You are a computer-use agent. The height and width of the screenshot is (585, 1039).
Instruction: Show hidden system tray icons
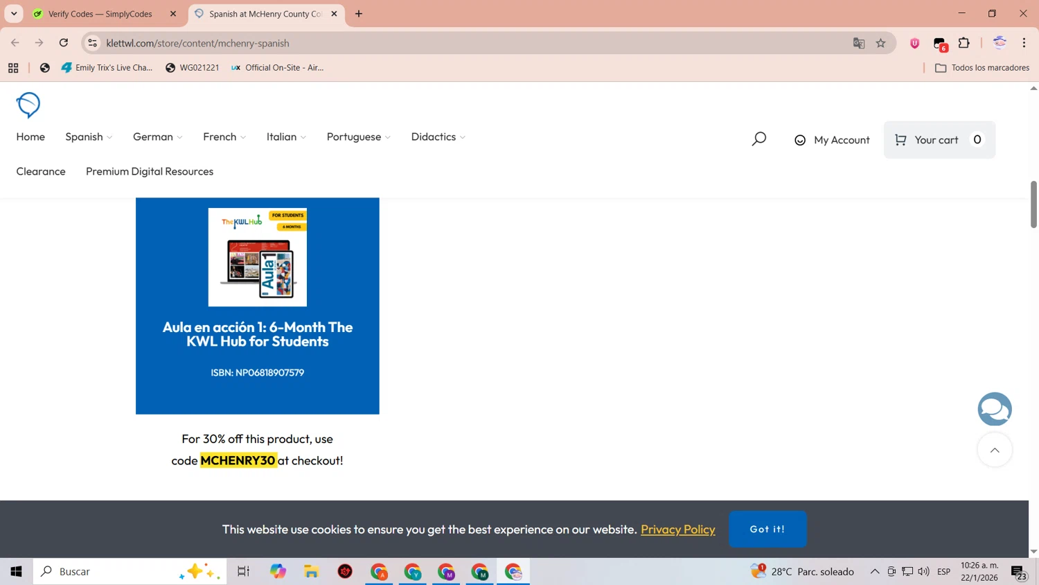coord(875,571)
